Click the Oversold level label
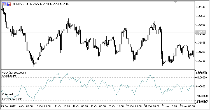Image resolution: width=210 pixels, height=110 pixels. pyautogui.click(x=8, y=94)
